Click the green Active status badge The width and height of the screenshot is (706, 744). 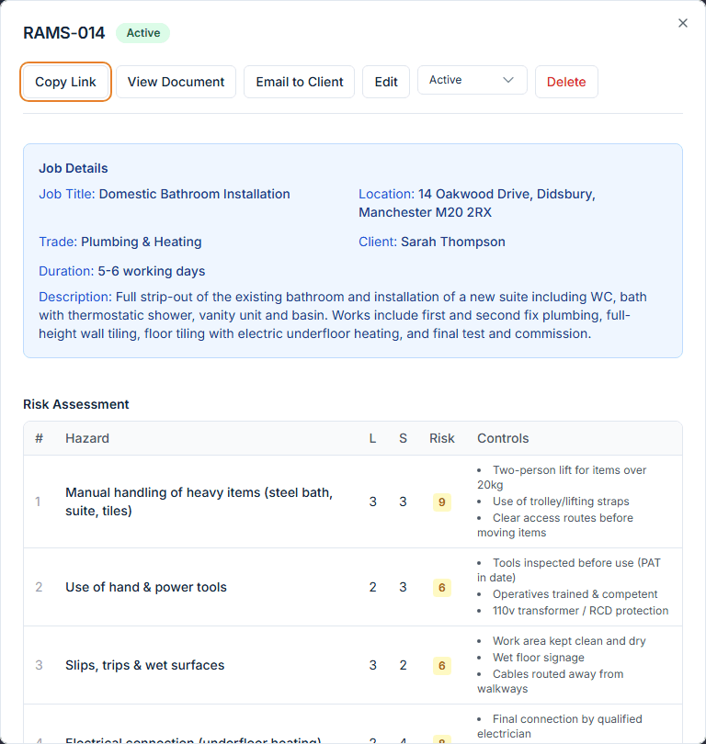pyautogui.click(x=142, y=33)
